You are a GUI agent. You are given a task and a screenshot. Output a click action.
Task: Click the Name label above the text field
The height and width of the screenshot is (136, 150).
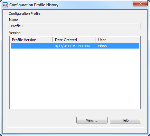14,20
